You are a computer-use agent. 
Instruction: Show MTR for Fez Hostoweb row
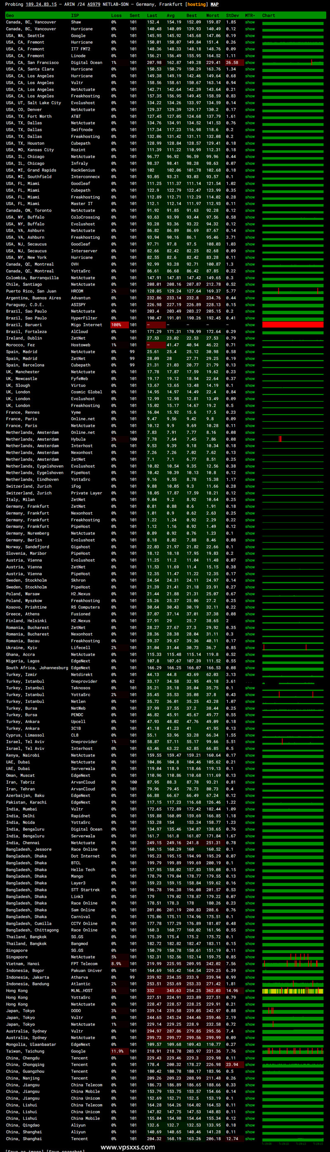tap(250, 345)
